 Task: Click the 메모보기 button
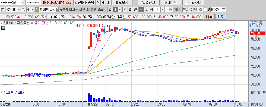tap(122, 2)
